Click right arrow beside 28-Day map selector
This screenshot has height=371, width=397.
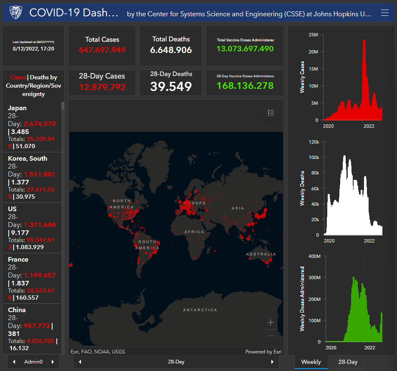(x=273, y=362)
